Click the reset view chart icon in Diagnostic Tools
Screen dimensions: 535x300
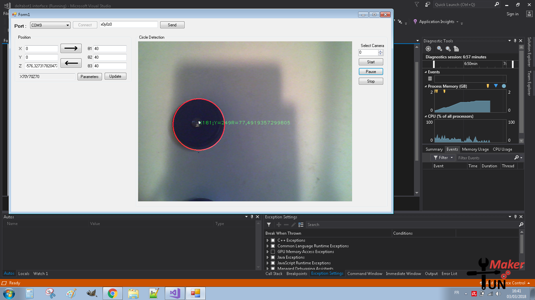456,49
